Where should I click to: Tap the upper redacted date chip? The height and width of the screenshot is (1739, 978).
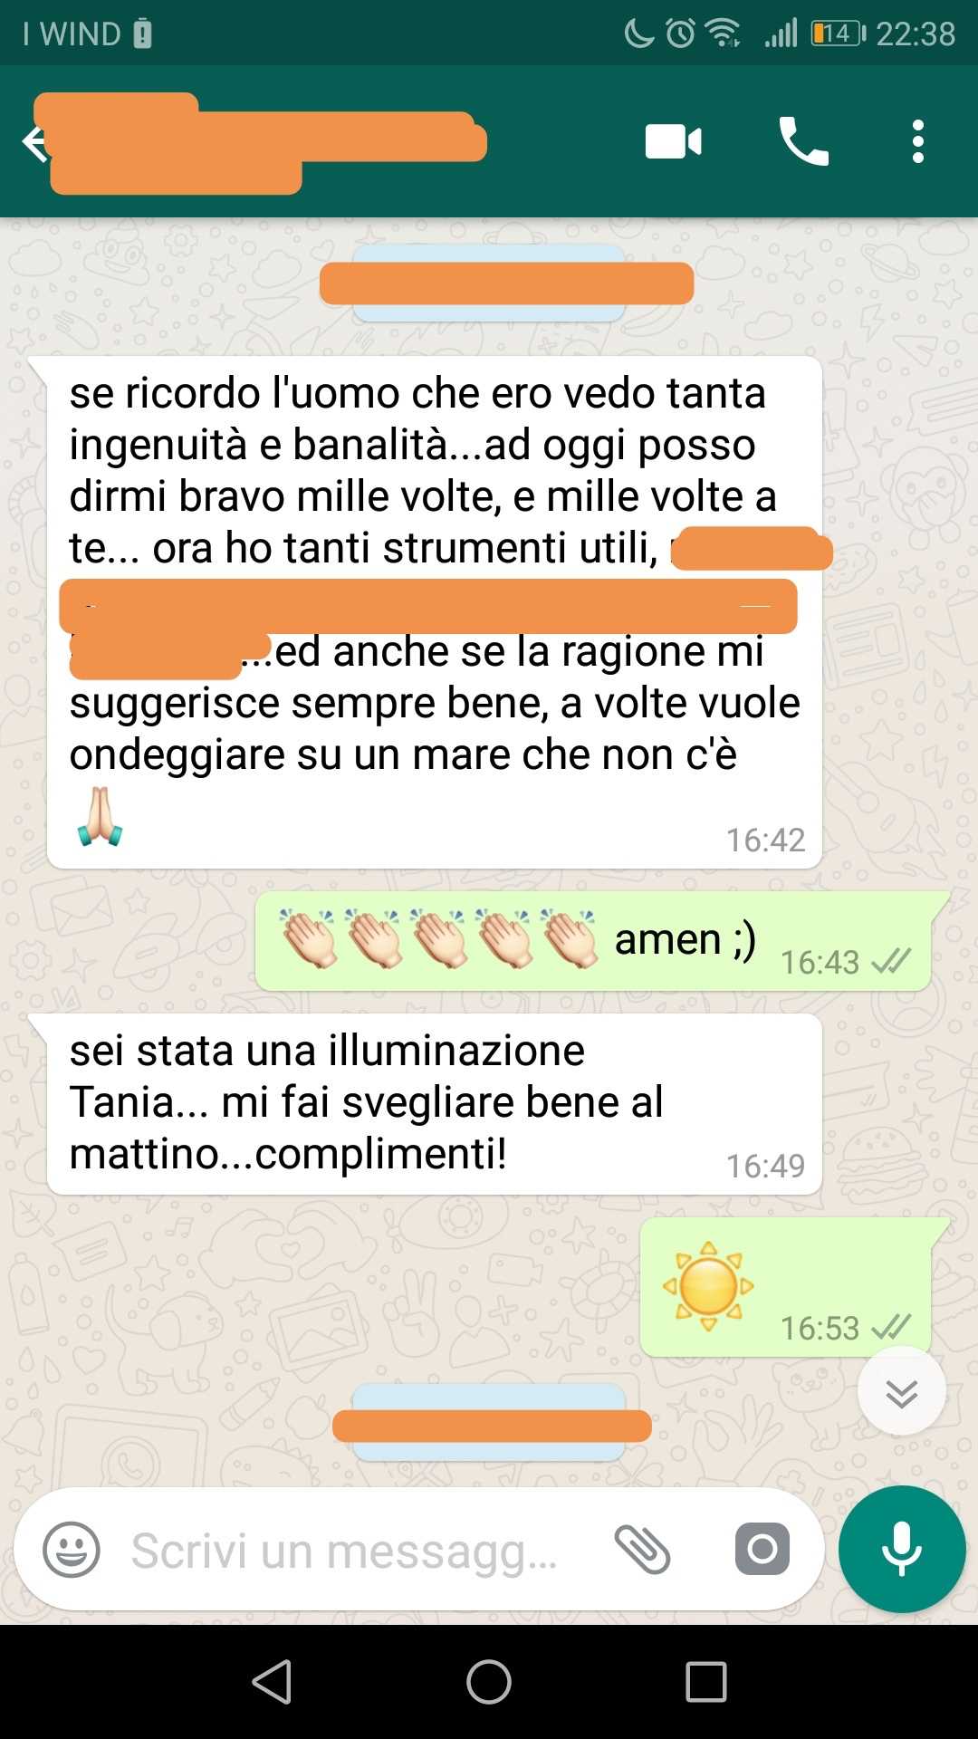(505, 283)
